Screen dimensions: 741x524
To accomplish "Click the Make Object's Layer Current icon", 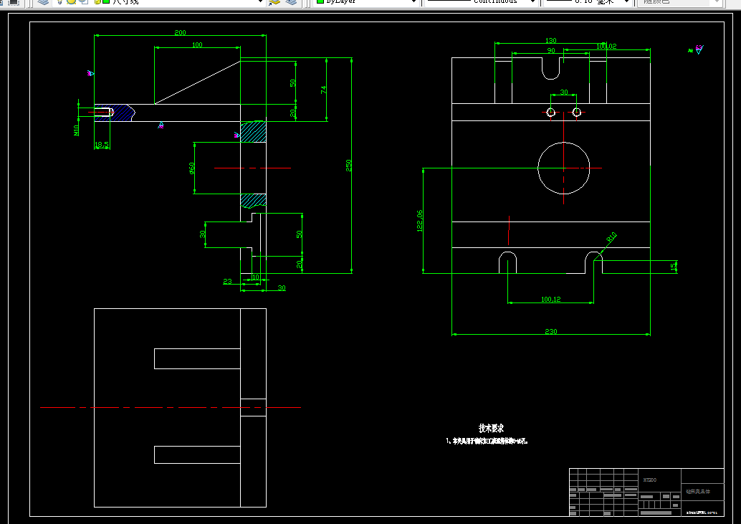I will click(x=274, y=2).
